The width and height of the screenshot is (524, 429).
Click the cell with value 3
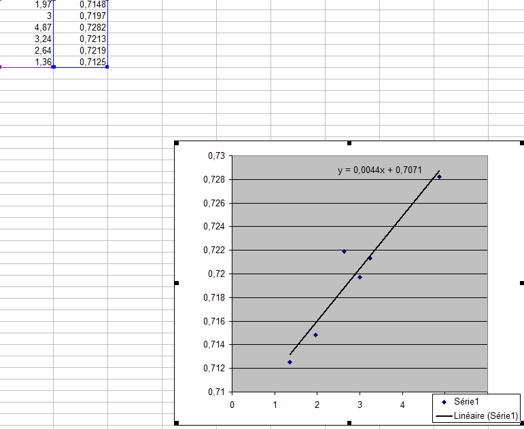[27, 16]
